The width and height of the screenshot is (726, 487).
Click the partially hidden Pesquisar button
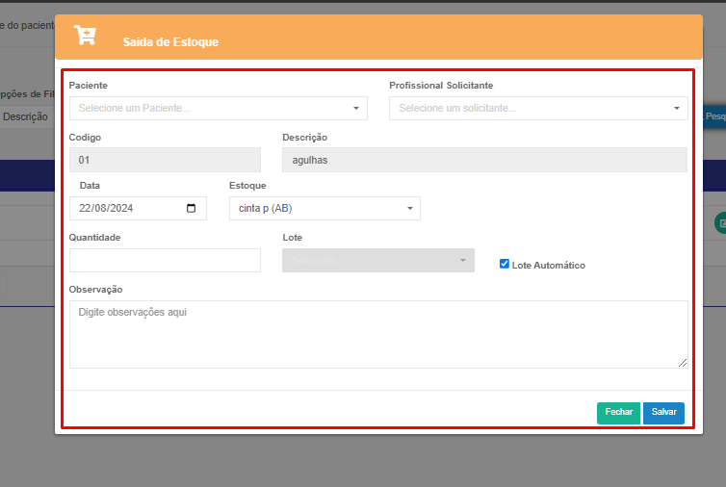pos(715,115)
